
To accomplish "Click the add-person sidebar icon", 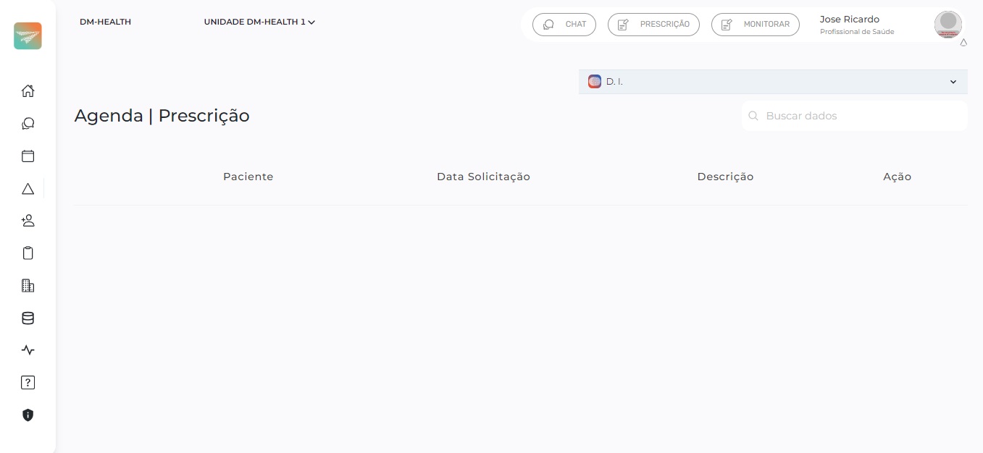I will [28, 221].
